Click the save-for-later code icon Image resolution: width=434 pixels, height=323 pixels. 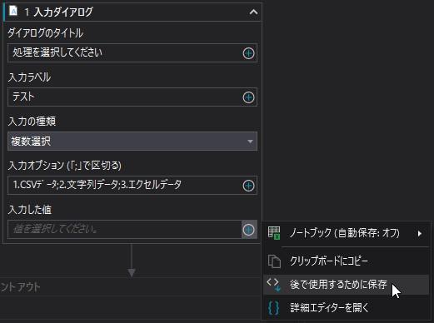point(274,285)
